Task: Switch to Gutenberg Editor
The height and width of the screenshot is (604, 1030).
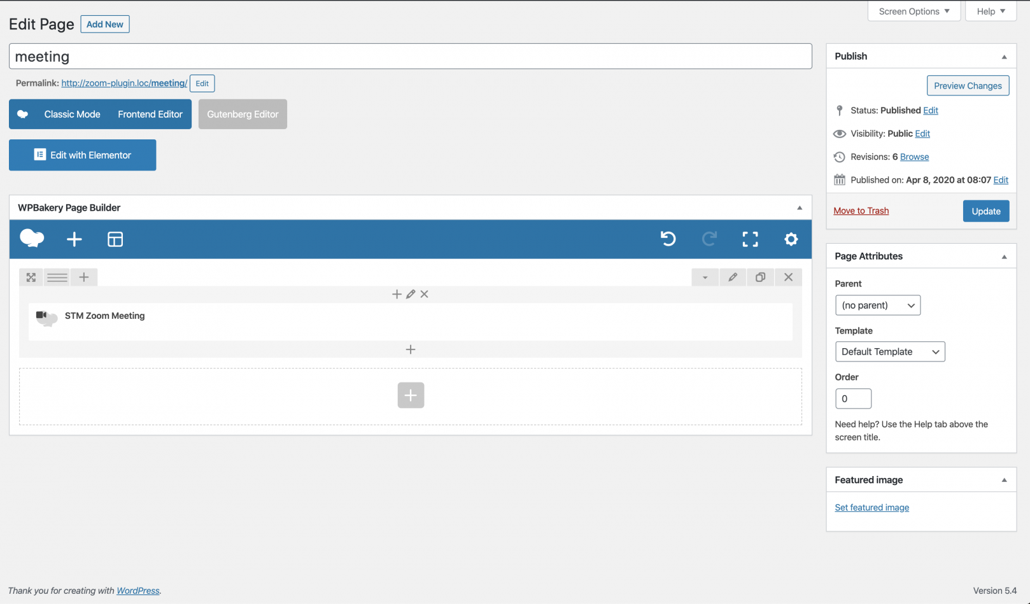Action: pyautogui.click(x=243, y=115)
